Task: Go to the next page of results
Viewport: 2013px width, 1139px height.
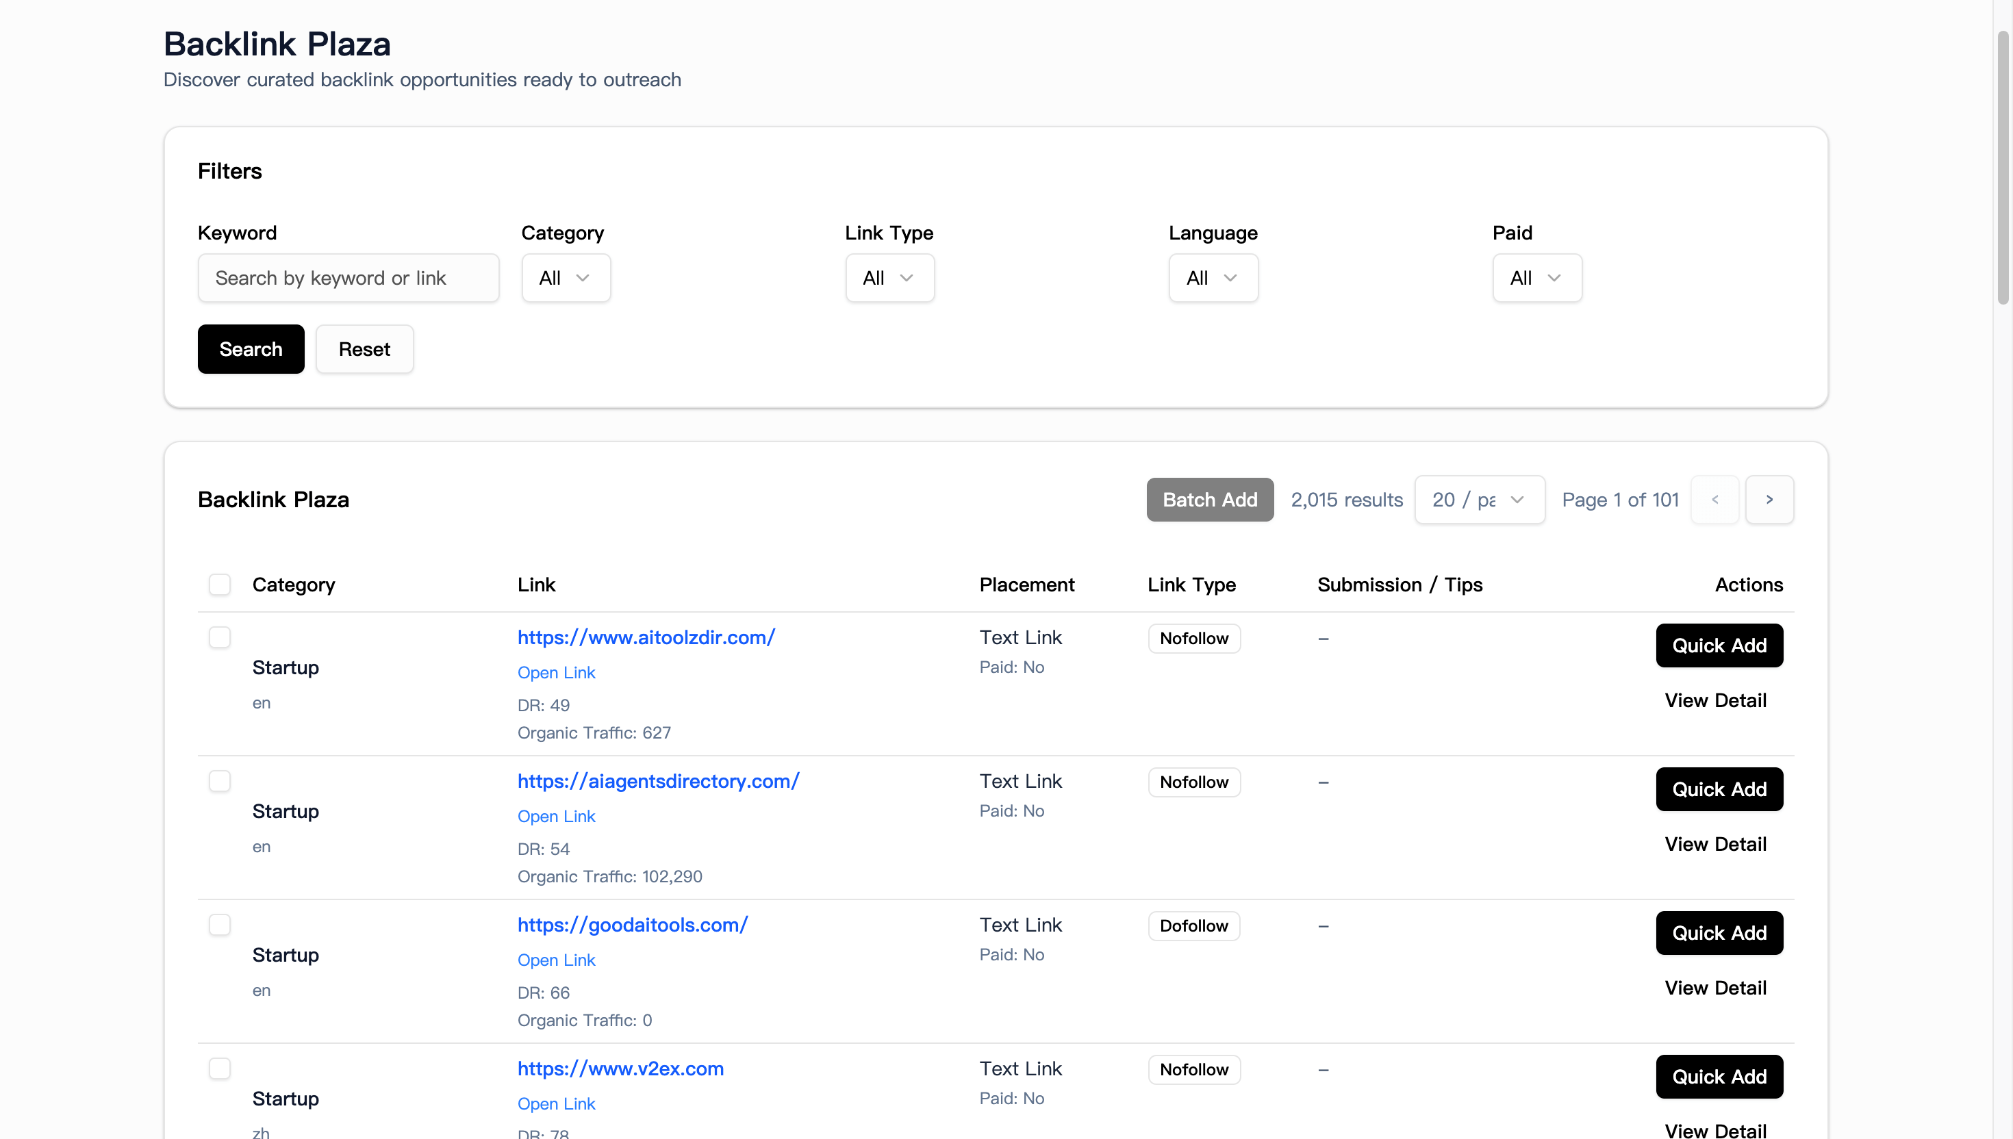Action: [x=1770, y=499]
